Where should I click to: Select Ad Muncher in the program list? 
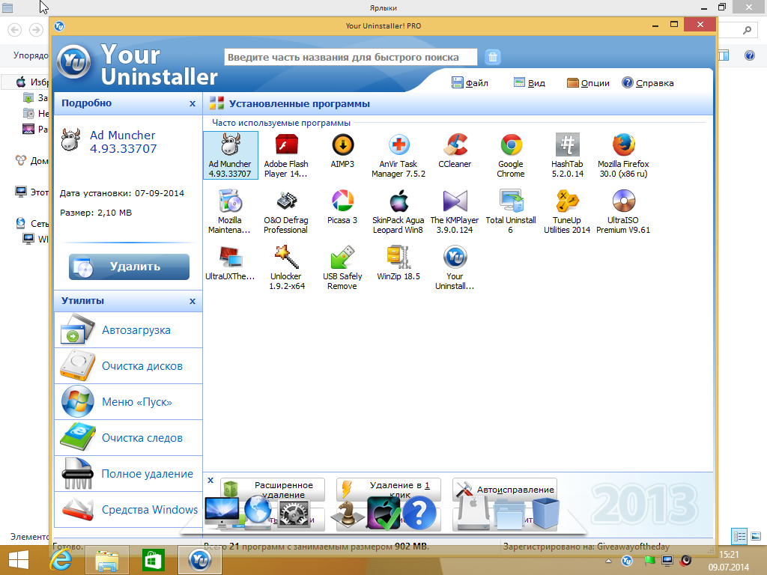tap(230, 156)
